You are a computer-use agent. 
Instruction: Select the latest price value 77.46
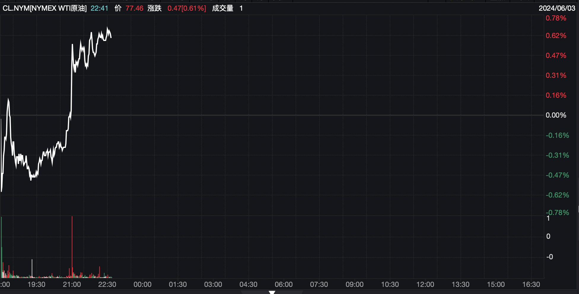134,8
